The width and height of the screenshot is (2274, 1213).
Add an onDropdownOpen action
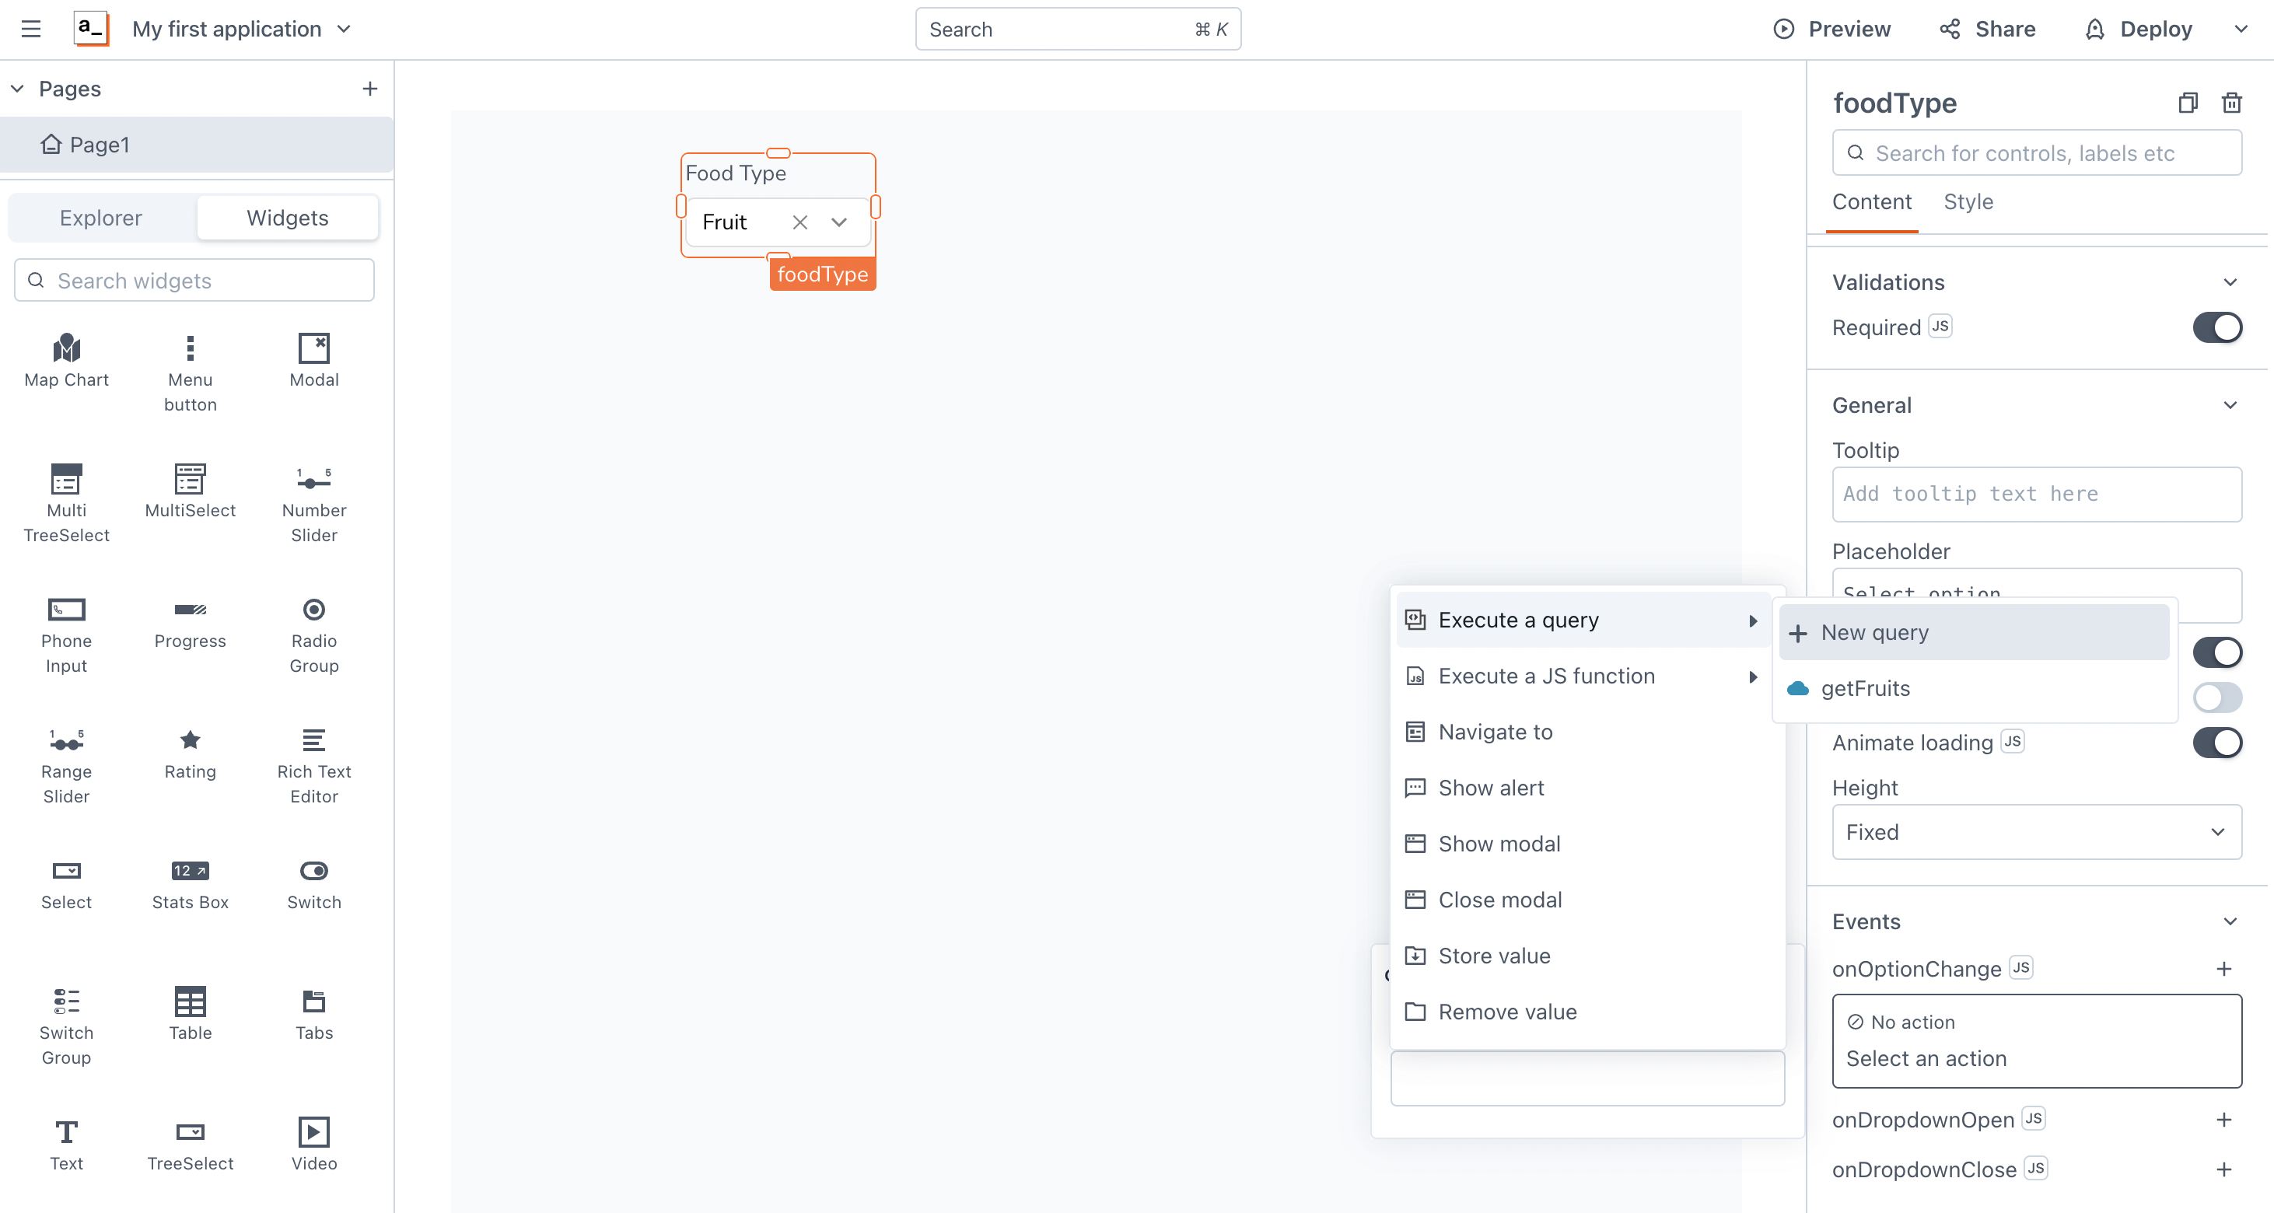click(x=2223, y=1120)
